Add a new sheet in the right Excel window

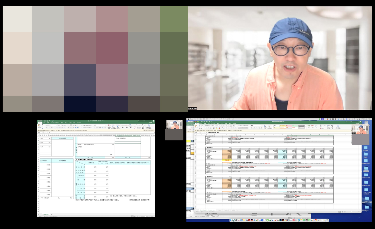click(238, 210)
